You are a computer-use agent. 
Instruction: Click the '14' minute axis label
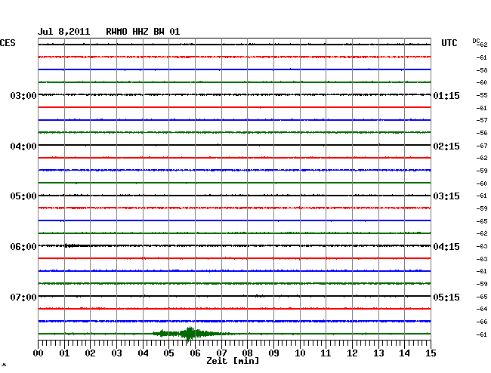[x=404, y=353]
